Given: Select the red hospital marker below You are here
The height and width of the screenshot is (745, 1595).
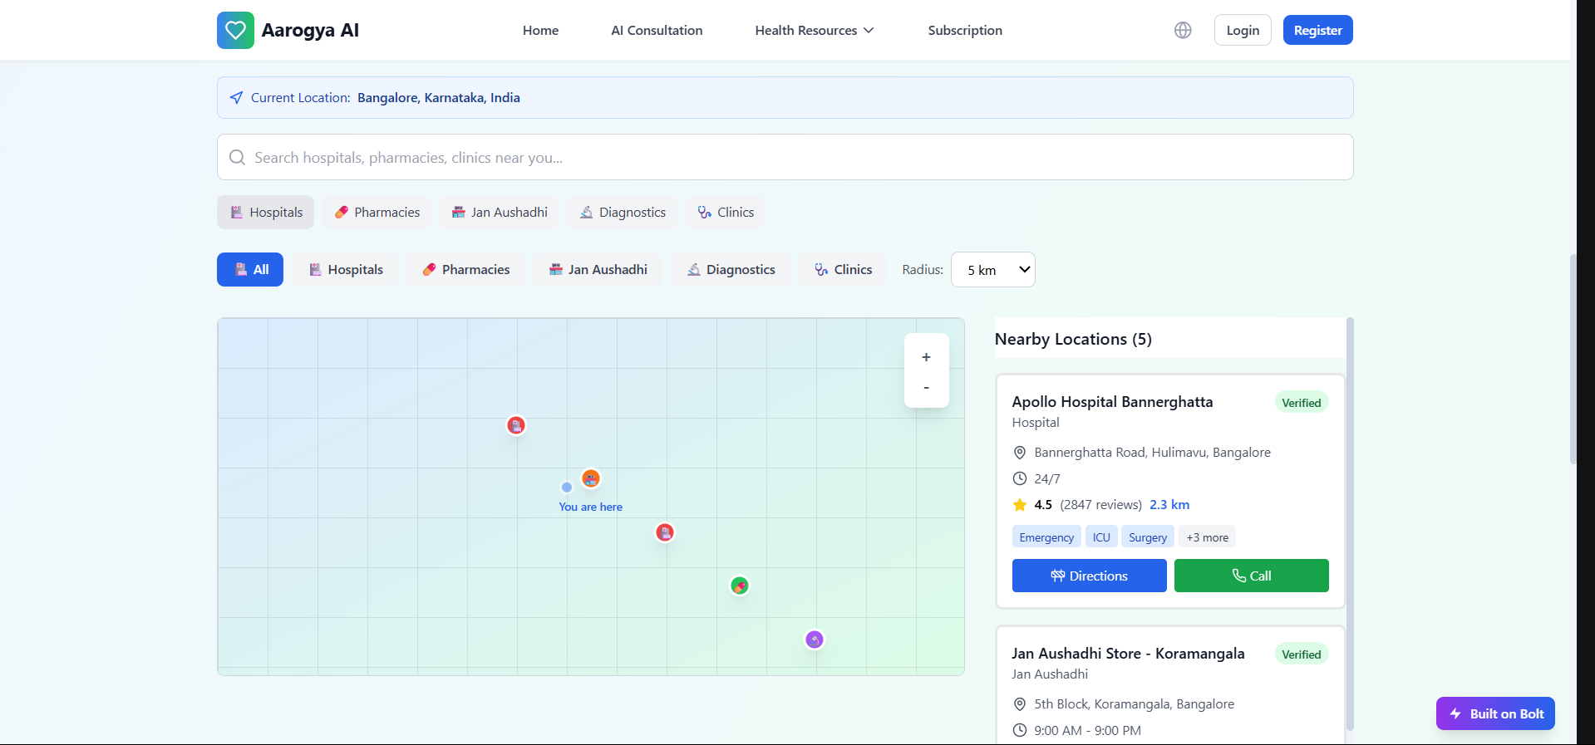Looking at the screenshot, I should [x=665, y=532].
